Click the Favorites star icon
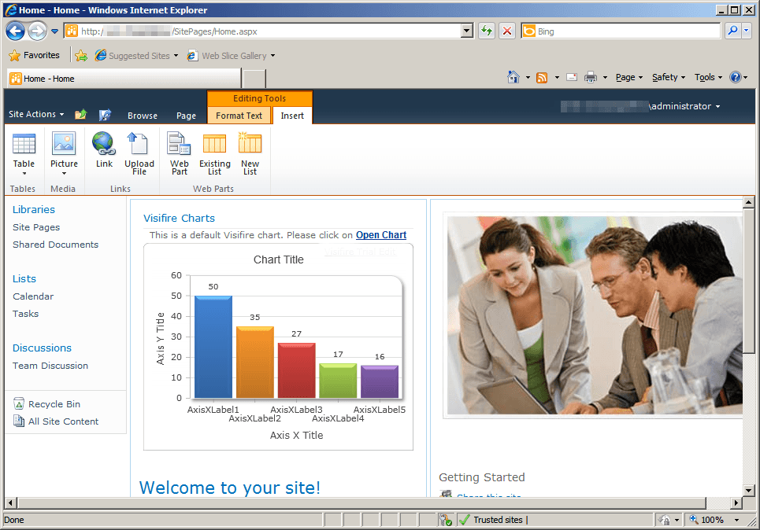 14,56
